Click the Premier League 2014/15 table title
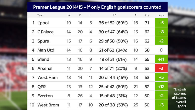This screenshot has width=195, height=110. coord(97,7)
